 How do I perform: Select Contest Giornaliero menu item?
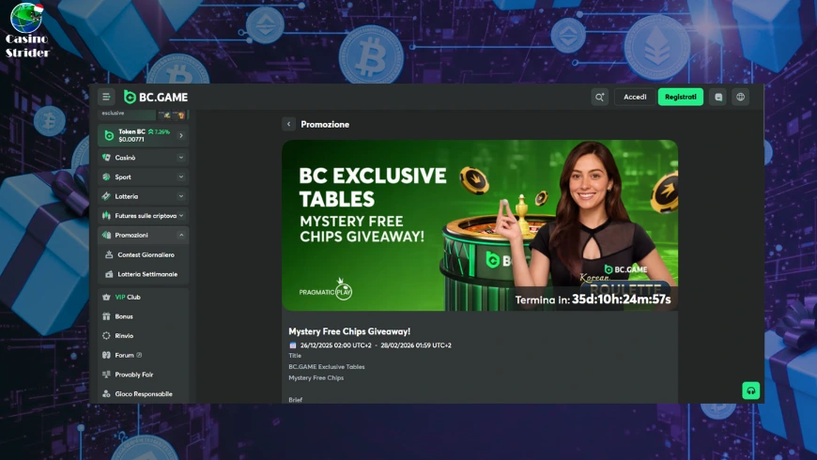pos(145,254)
